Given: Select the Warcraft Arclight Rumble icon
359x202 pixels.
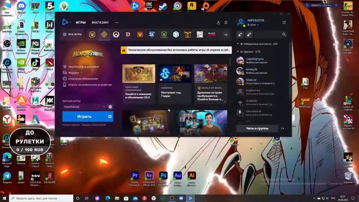Looking at the screenshot, I should [188, 34].
